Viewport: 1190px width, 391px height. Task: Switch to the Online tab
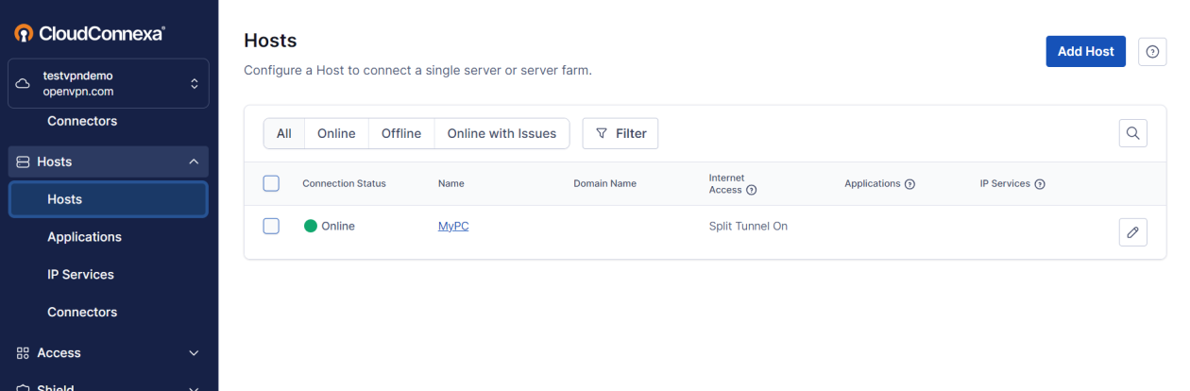336,133
